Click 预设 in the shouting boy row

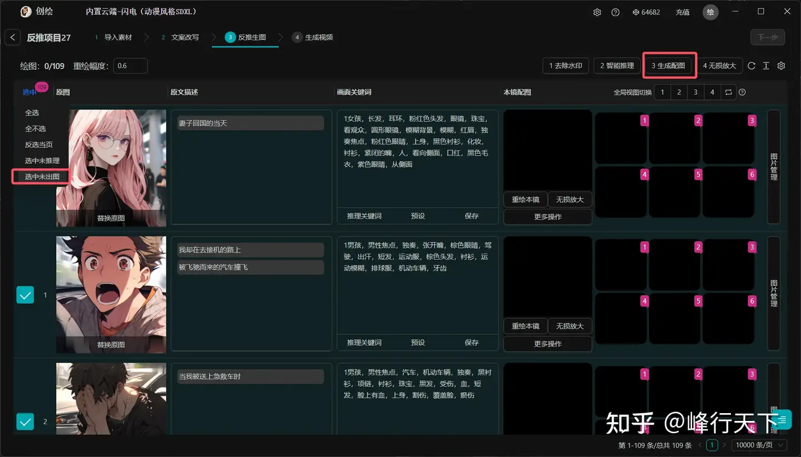pos(418,343)
